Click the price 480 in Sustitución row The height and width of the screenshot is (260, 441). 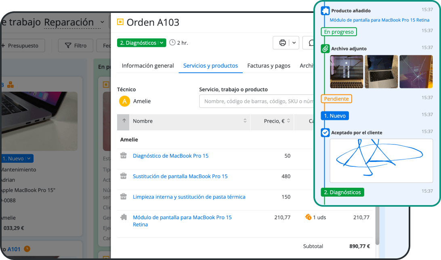pos(286,176)
